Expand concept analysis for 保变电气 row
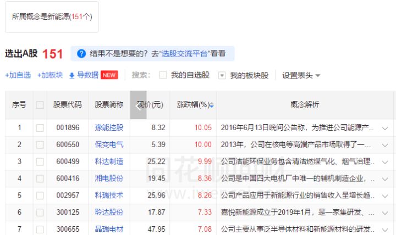This screenshot has height=235, width=396. click(385, 146)
